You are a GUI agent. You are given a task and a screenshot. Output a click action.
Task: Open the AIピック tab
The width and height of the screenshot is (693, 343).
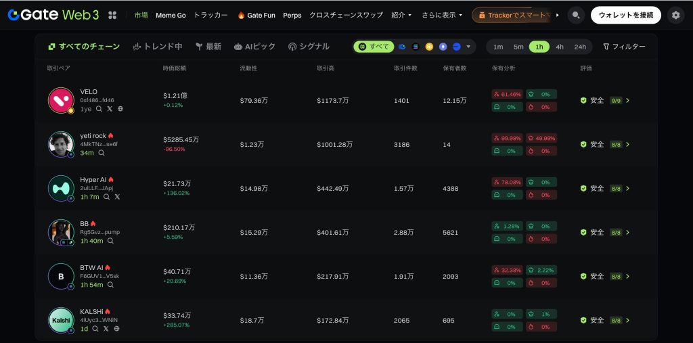coord(254,47)
